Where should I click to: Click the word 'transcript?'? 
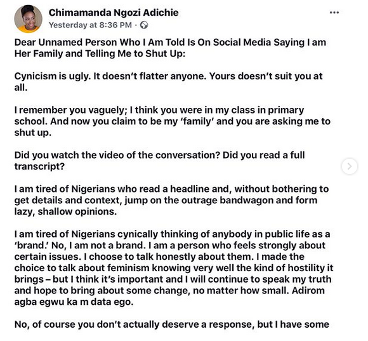pyautogui.click(x=39, y=166)
